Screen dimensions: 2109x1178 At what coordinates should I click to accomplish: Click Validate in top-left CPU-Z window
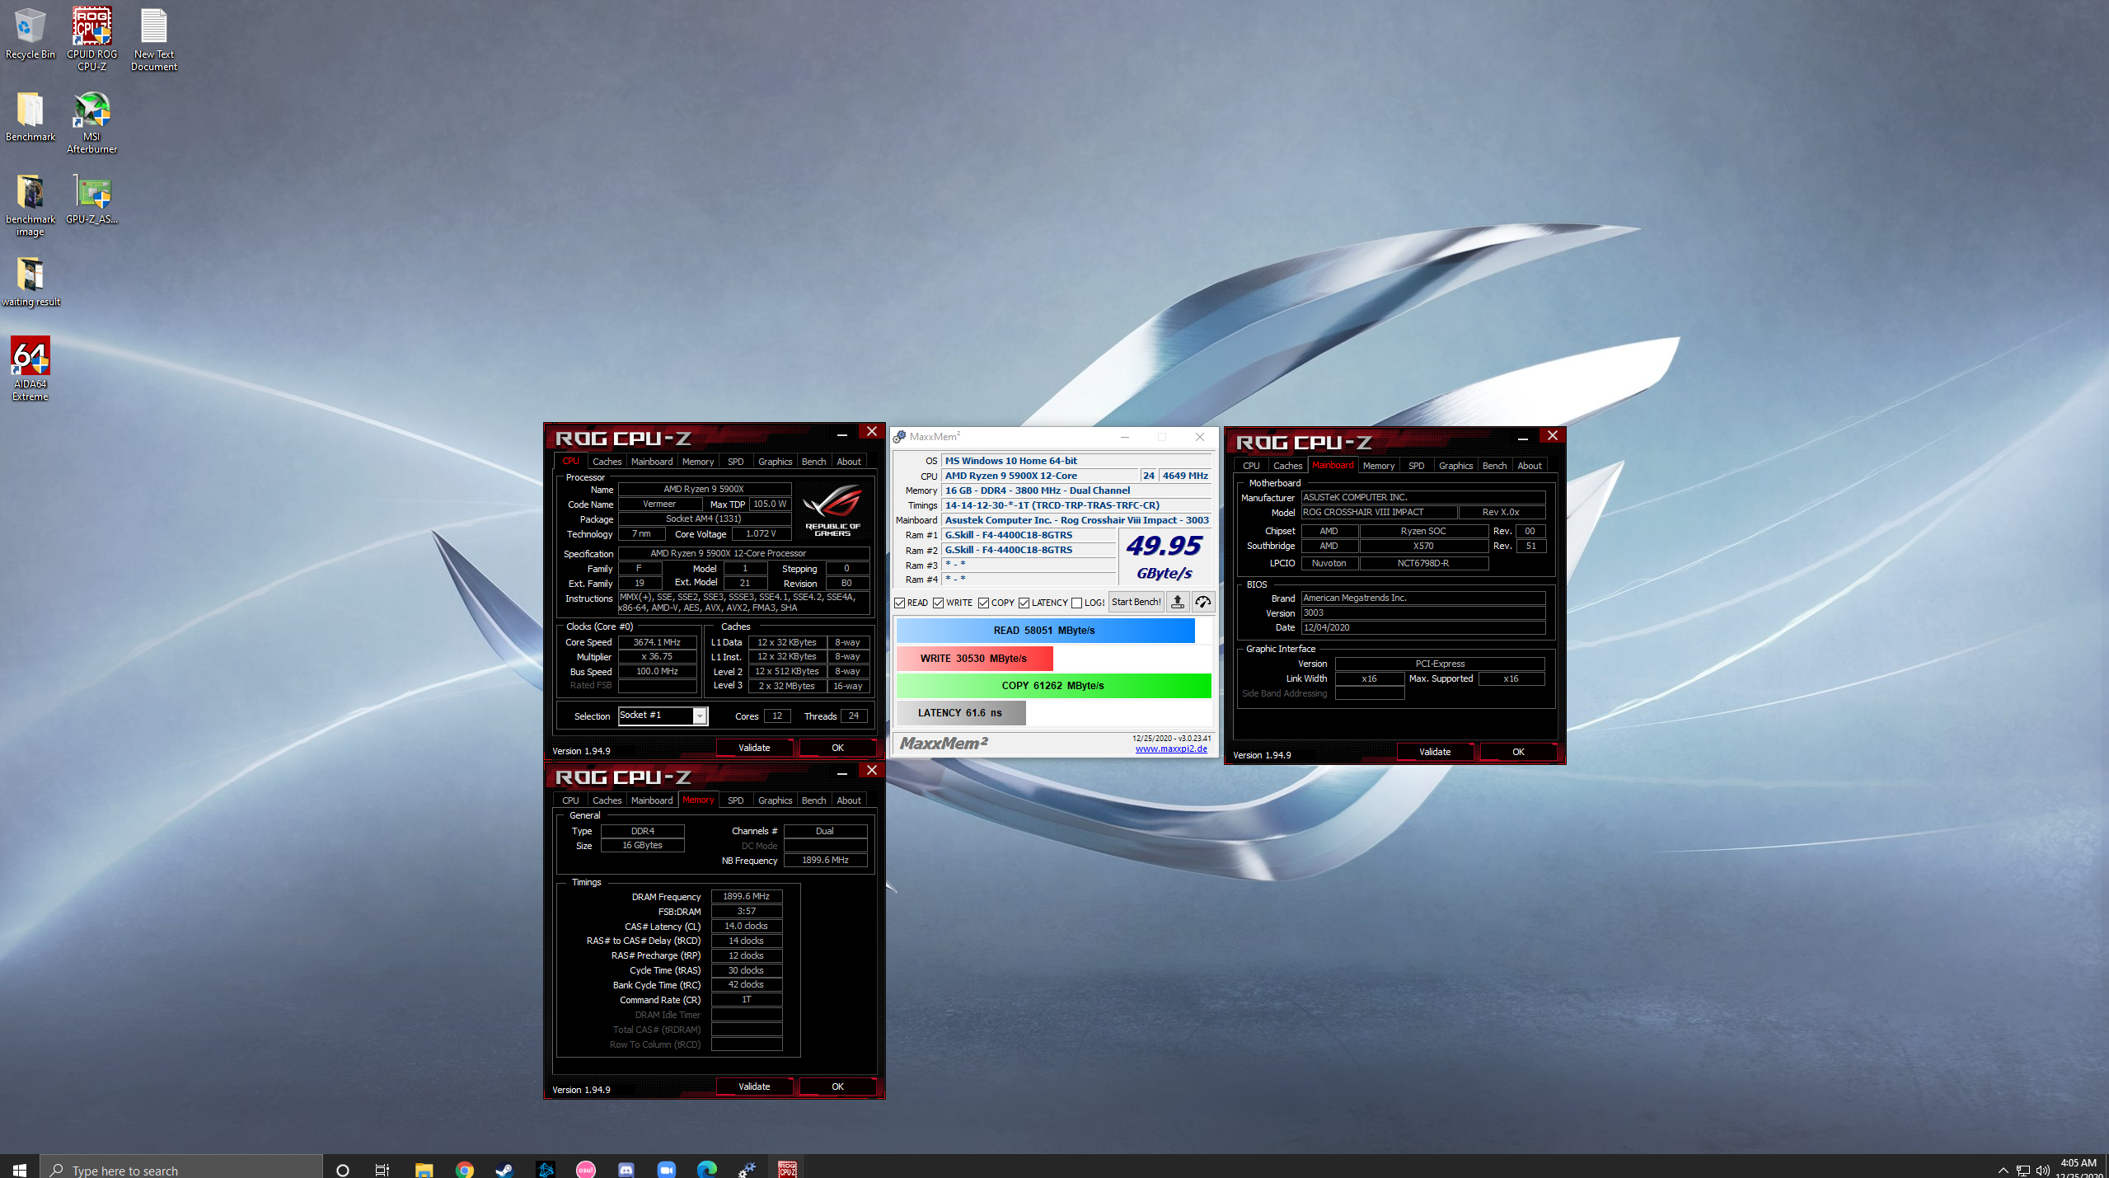[x=754, y=748]
